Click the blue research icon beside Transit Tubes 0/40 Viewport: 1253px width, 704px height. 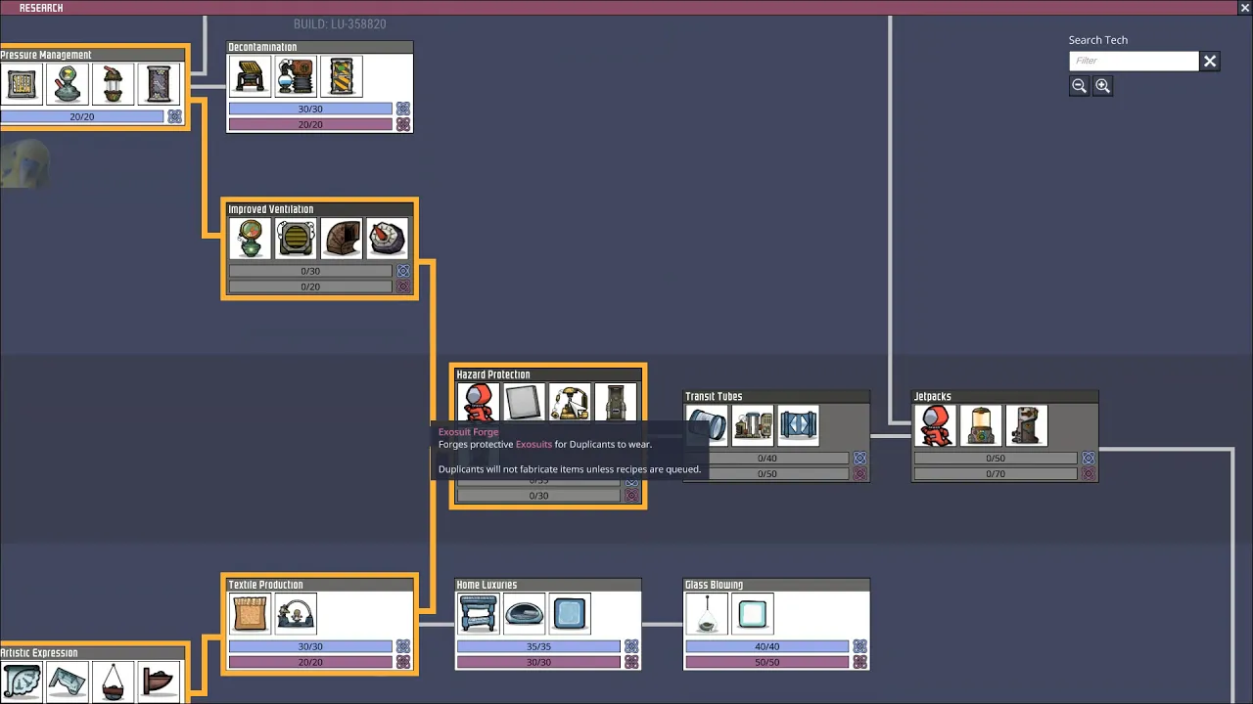click(859, 458)
